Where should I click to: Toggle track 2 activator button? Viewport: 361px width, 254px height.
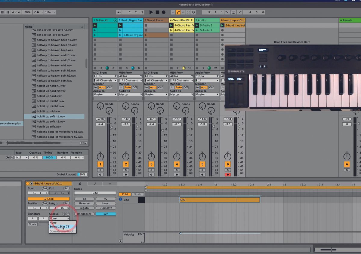(126, 164)
